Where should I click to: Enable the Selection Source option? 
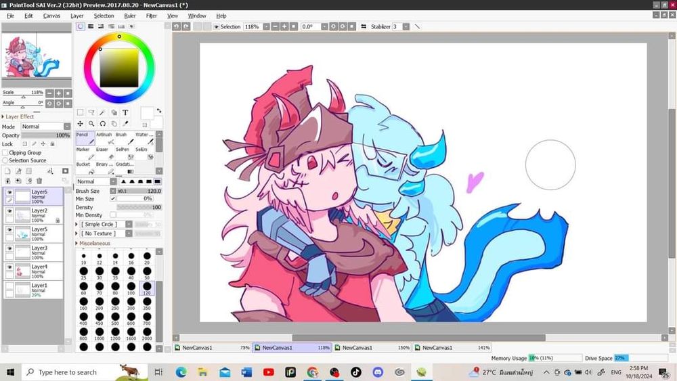pos(5,160)
